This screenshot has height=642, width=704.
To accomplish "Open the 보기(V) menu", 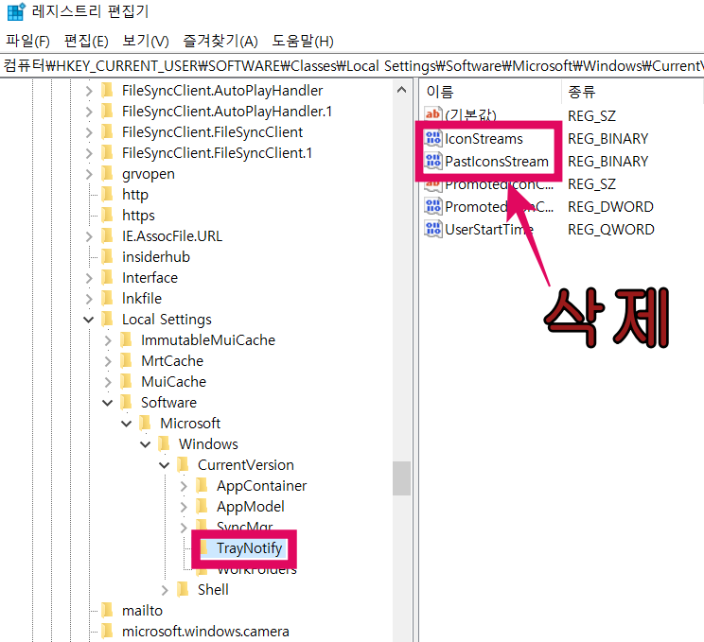I will coord(146,42).
